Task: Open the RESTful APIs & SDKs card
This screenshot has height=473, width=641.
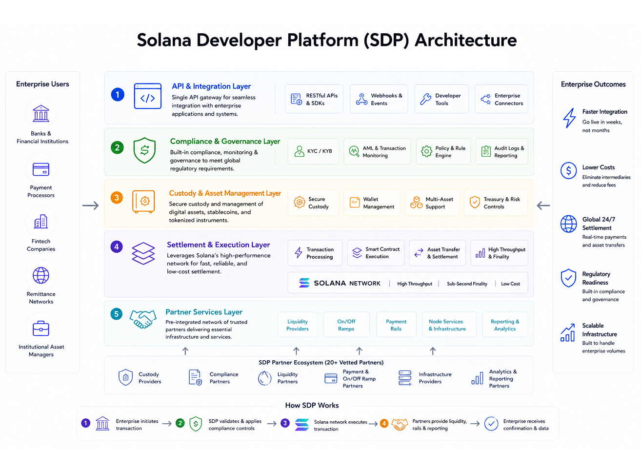Action: (x=314, y=99)
